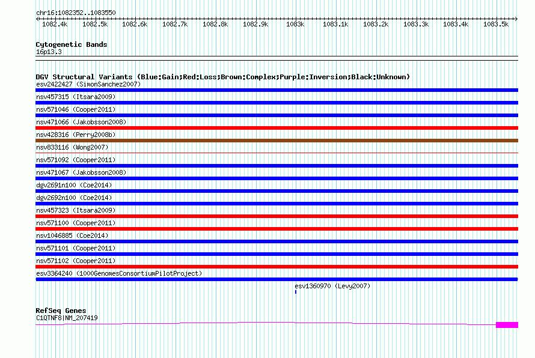Open dgv2691n100 (Coe2014) label
535x358 pixels.
tap(74, 185)
